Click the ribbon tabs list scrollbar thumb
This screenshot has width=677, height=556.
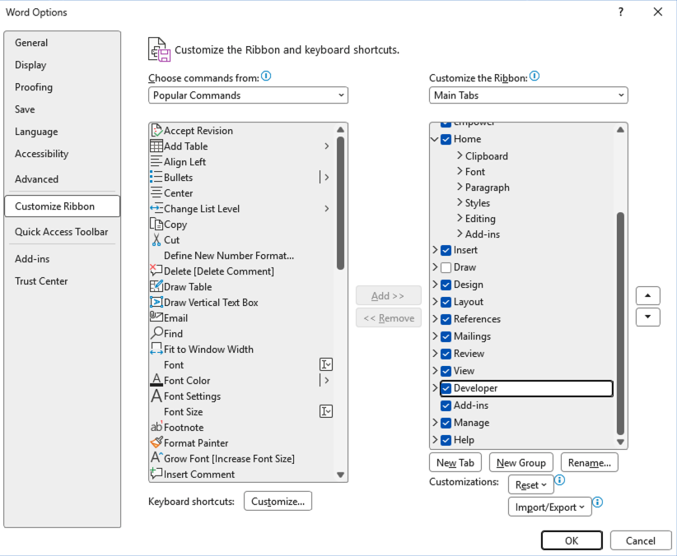pyautogui.click(x=620, y=323)
